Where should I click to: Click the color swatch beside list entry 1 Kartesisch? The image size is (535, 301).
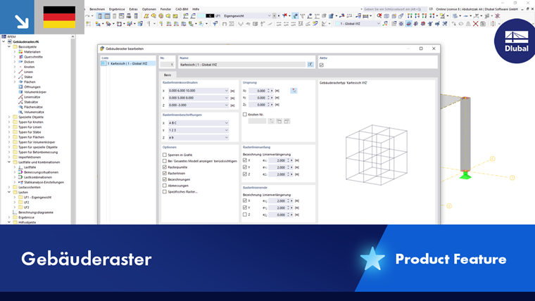103,64
